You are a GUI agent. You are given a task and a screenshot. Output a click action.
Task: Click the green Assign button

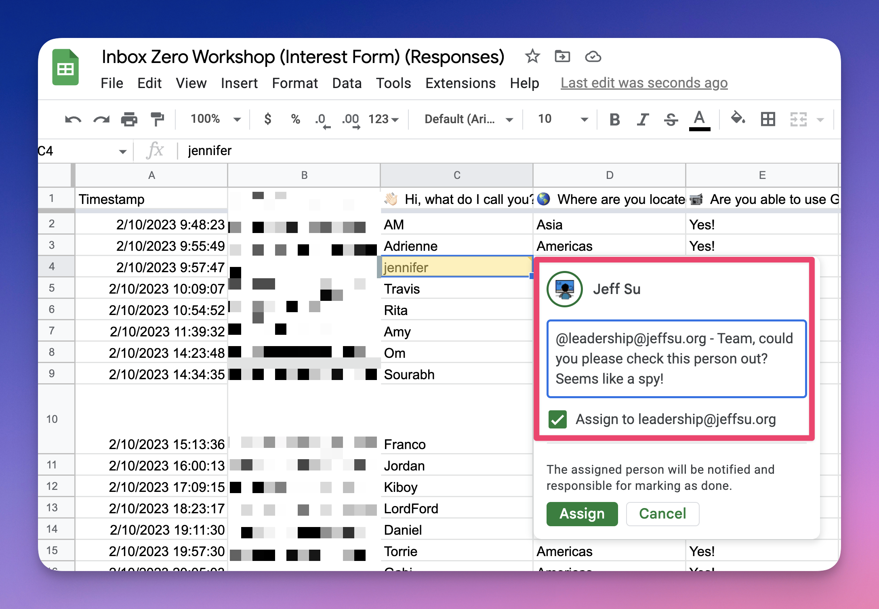point(582,514)
